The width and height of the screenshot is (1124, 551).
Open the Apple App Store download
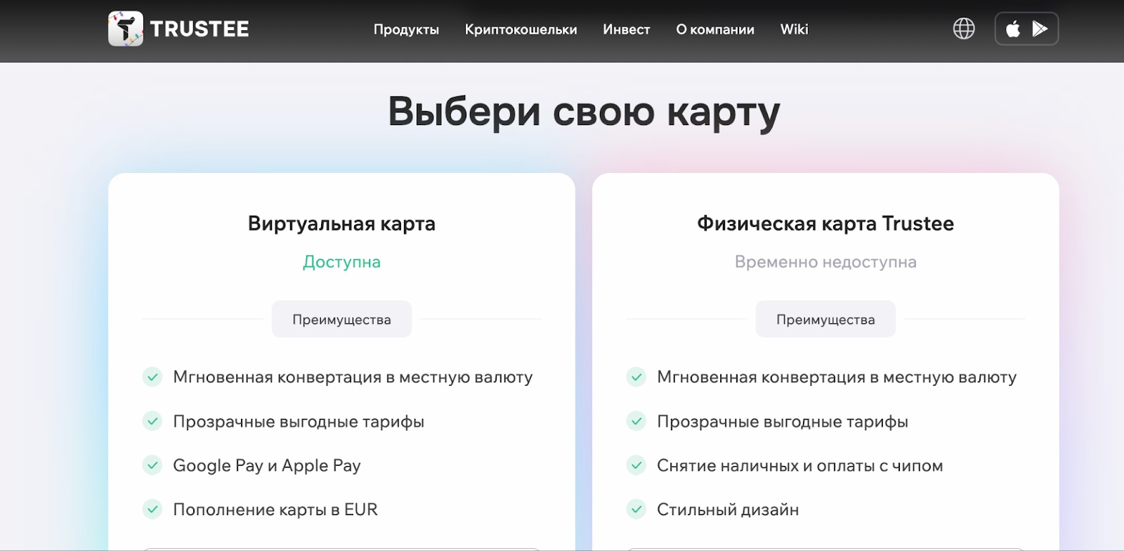(x=1013, y=29)
